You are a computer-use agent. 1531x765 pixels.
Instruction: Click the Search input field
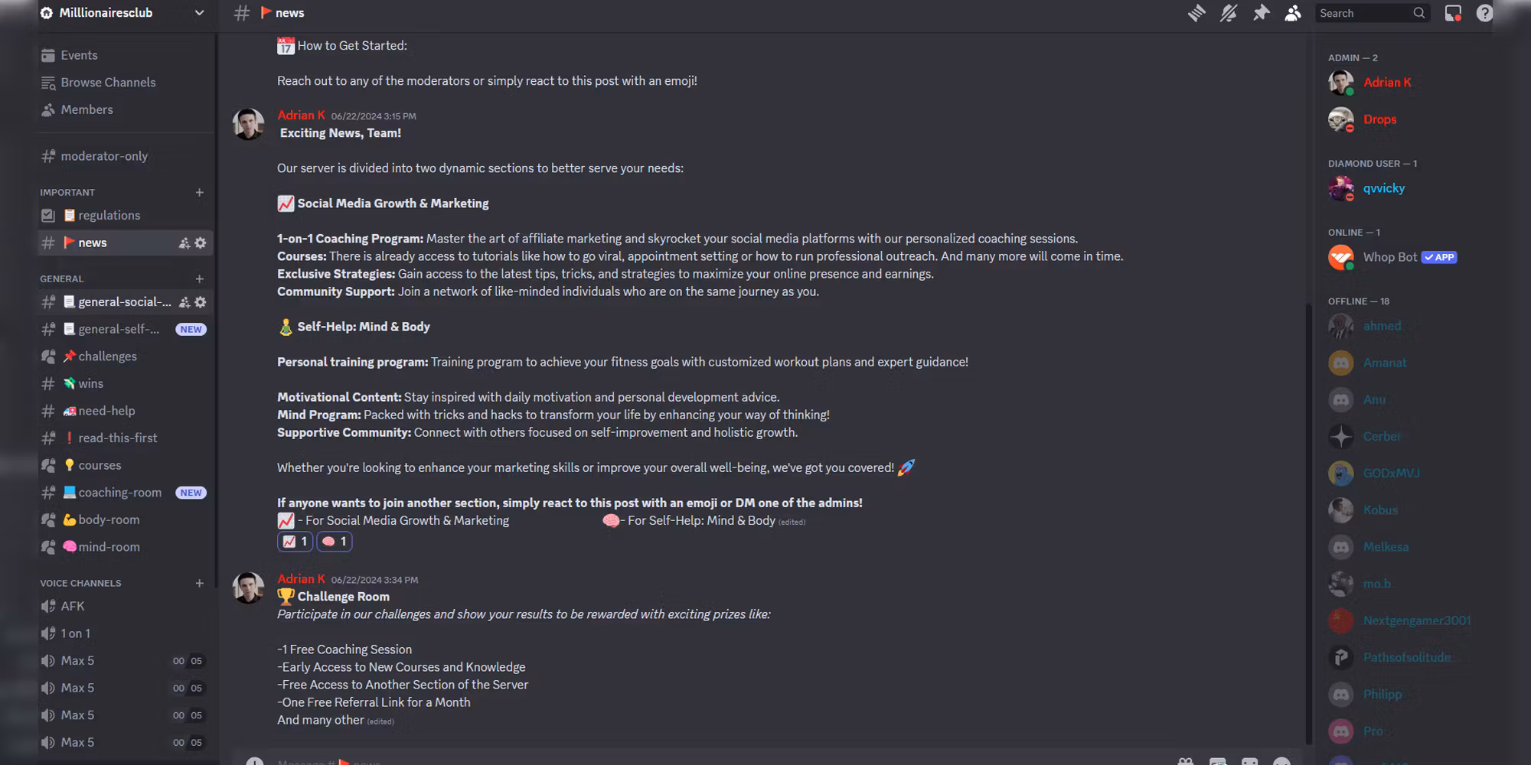(x=1363, y=13)
